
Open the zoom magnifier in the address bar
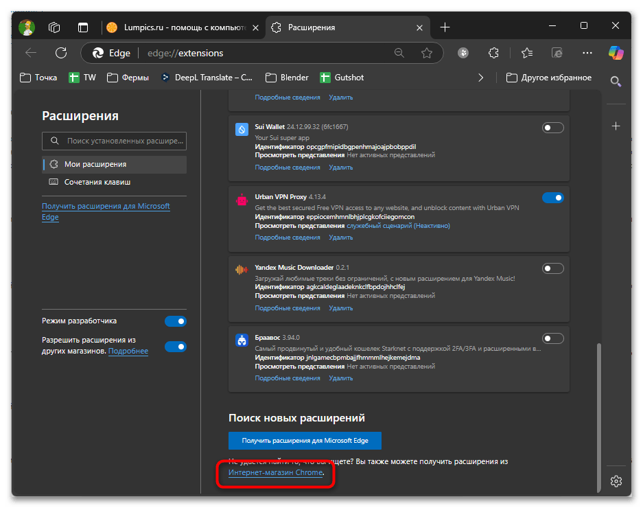399,53
